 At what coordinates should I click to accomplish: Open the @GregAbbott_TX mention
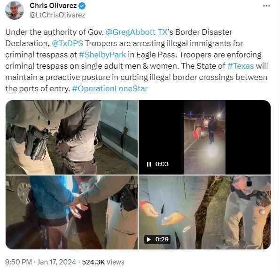[136, 32]
